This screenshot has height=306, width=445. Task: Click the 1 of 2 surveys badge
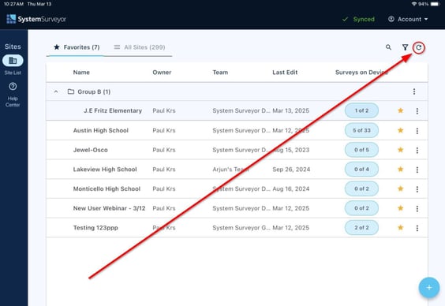[361, 110]
